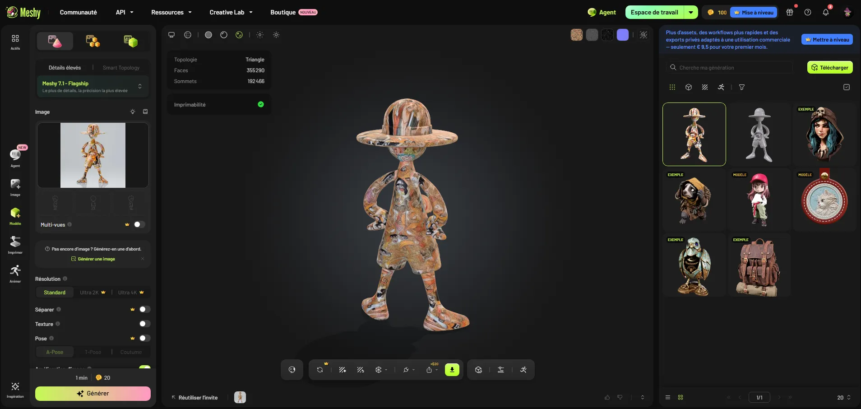Image resolution: width=861 pixels, height=409 pixels.
Task: Click the Générer une image link
Action: (93, 259)
